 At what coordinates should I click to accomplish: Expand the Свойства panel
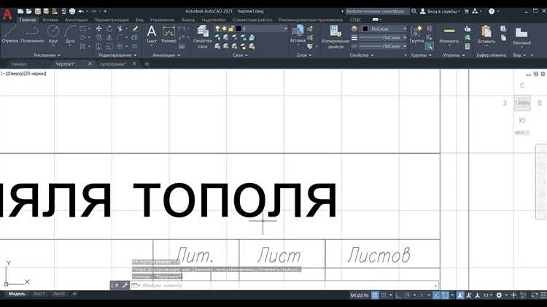tap(362, 55)
